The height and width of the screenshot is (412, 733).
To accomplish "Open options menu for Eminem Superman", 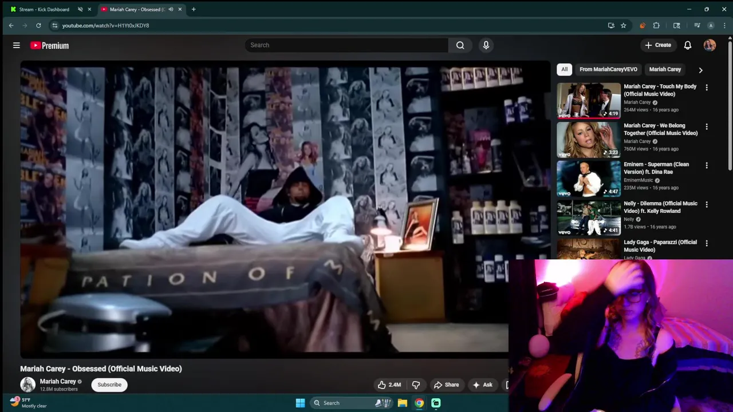I will pyautogui.click(x=707, y=165).
